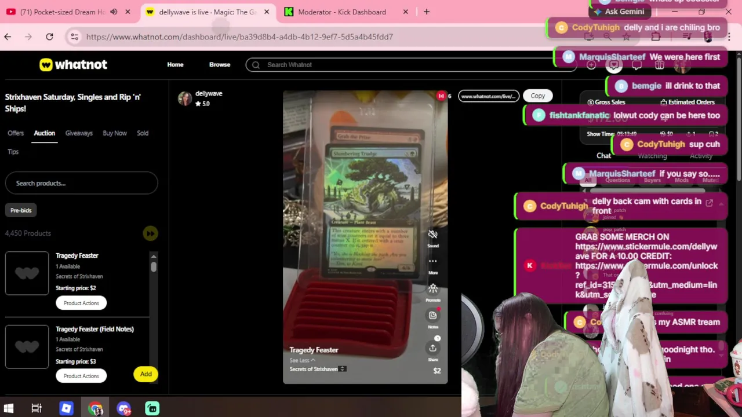Switch to the Sold tab
Viewport: 742px width, 417px height.
(x=143, y=133)
